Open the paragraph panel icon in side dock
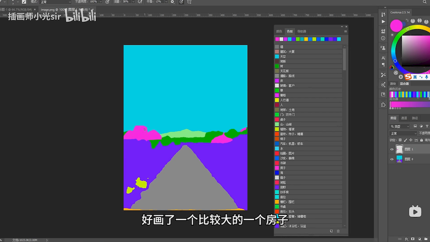 383,65
